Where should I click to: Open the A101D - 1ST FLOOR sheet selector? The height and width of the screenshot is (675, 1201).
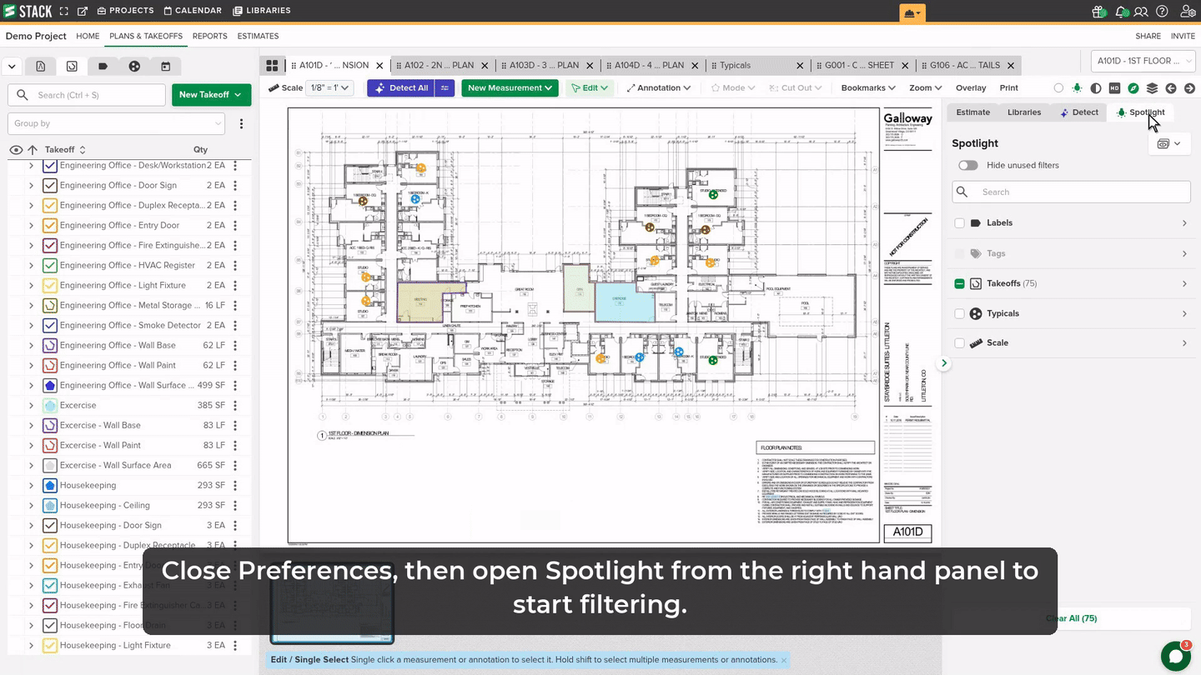coord(1143,61)
